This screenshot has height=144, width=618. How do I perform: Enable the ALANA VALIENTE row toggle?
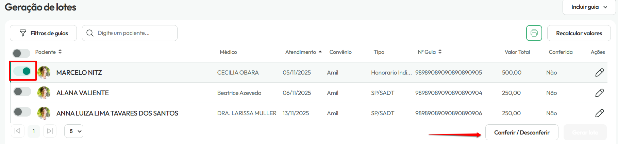click(22, 91)
